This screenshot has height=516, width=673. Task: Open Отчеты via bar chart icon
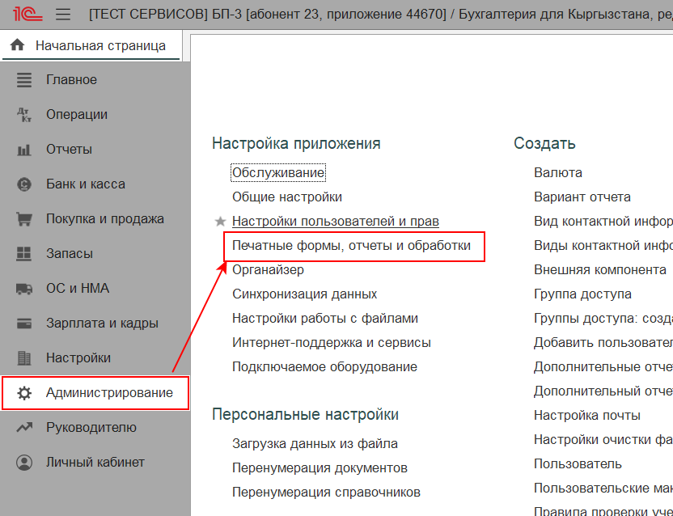(x=24, y=150)
